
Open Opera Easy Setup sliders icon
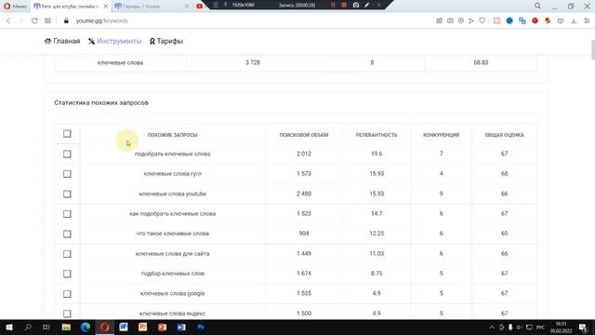pyautogui.click(x=587, y=20)
